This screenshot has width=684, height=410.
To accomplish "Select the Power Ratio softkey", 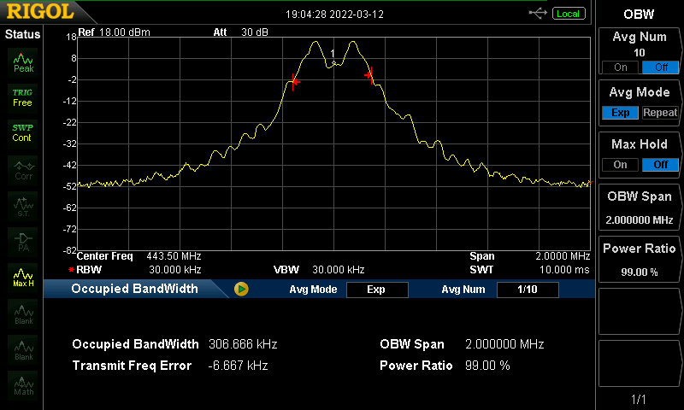I will (x=640, y=260).
